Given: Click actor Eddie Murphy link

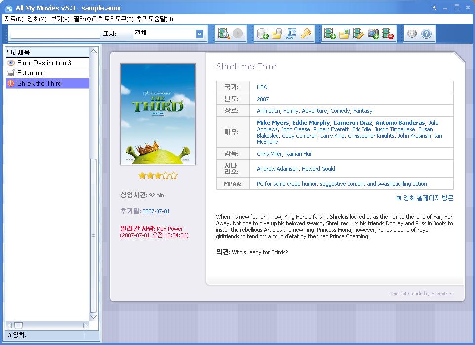Looking at the screenshot, I should coord(311,123).
